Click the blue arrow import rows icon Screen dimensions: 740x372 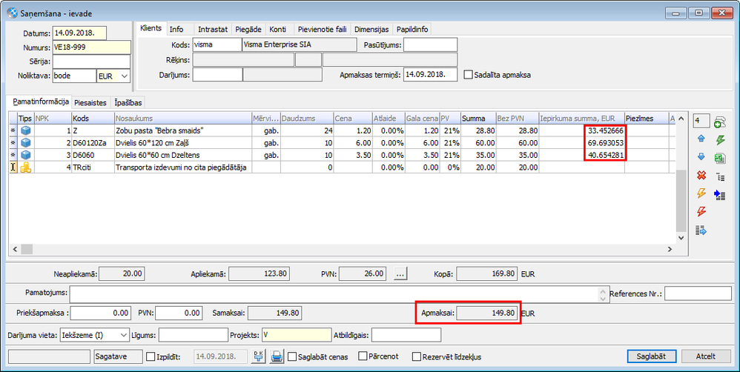click(x=720, y=195)
